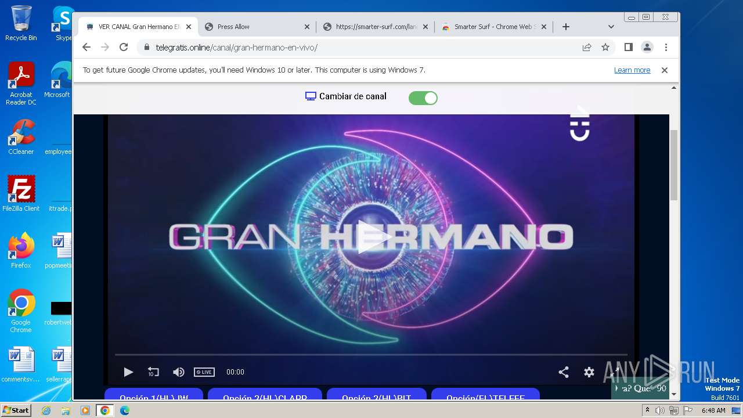Click the taskbar clock 6:48 AM

[713, 410]
